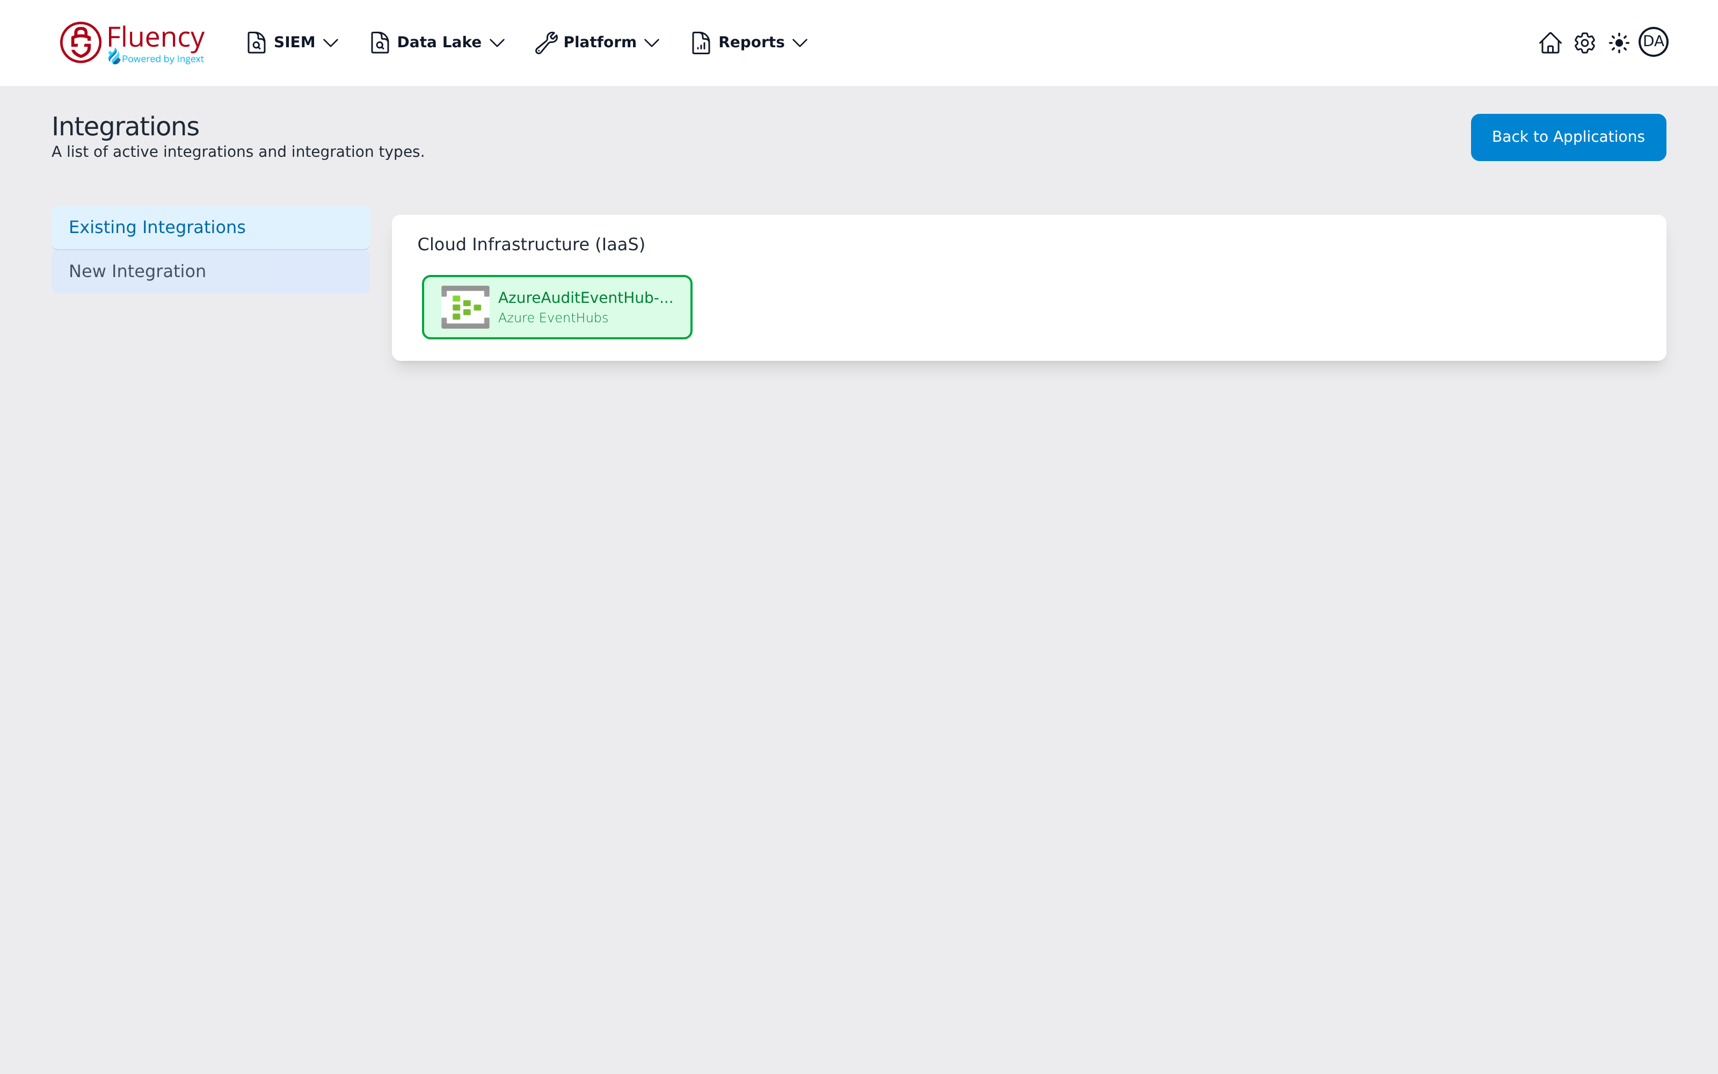Open the Platform menu

(x=598, y=42)
